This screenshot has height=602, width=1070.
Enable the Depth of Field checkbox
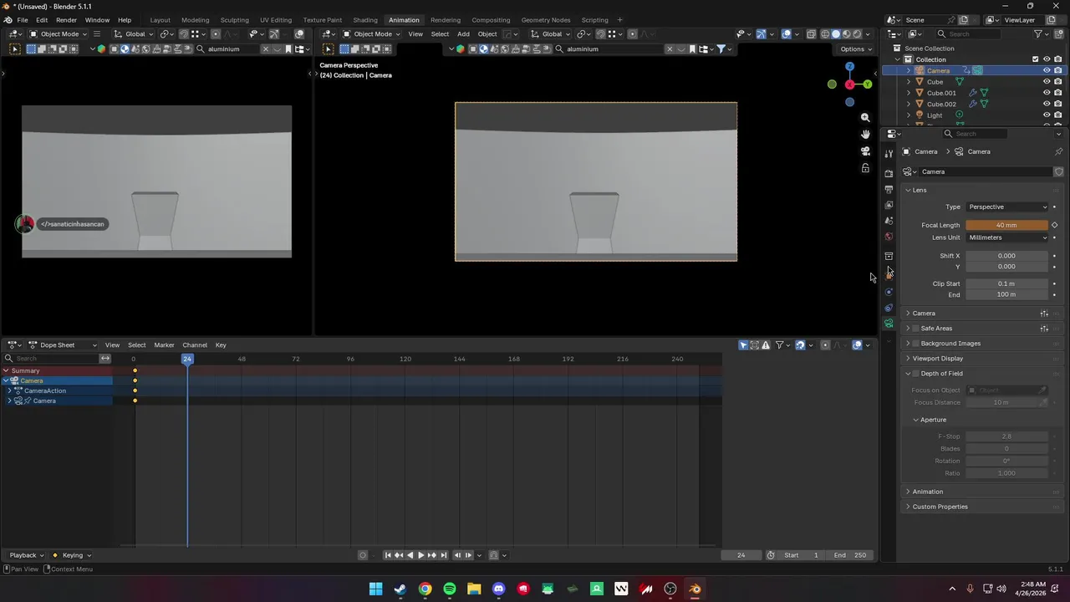click(x=916, y=374)
